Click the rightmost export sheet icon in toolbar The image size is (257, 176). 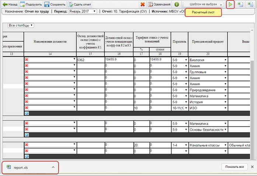point(250,4)
